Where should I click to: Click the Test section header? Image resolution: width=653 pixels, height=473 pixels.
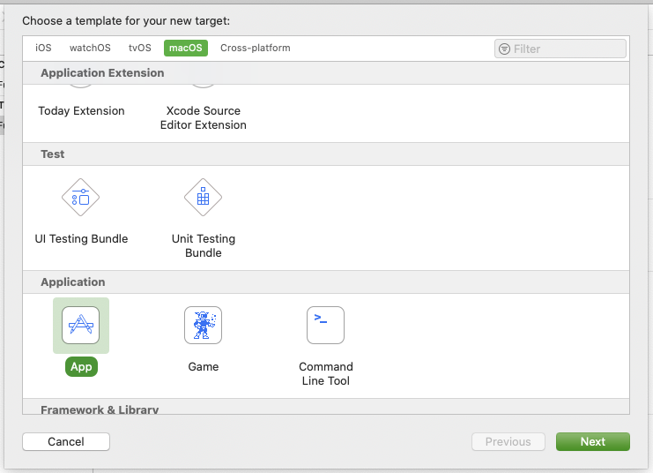tap(53, 154)
